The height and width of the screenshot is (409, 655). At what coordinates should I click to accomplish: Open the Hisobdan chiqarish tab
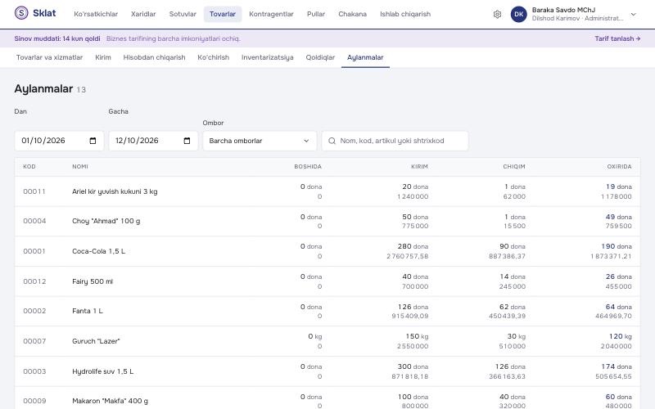coord(154,57)
